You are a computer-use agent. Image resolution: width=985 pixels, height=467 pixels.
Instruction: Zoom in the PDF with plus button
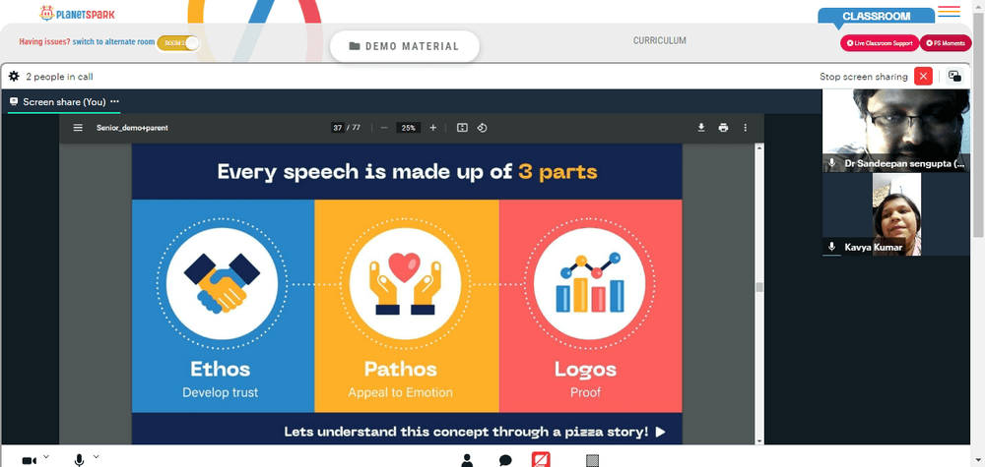point(432,127)
